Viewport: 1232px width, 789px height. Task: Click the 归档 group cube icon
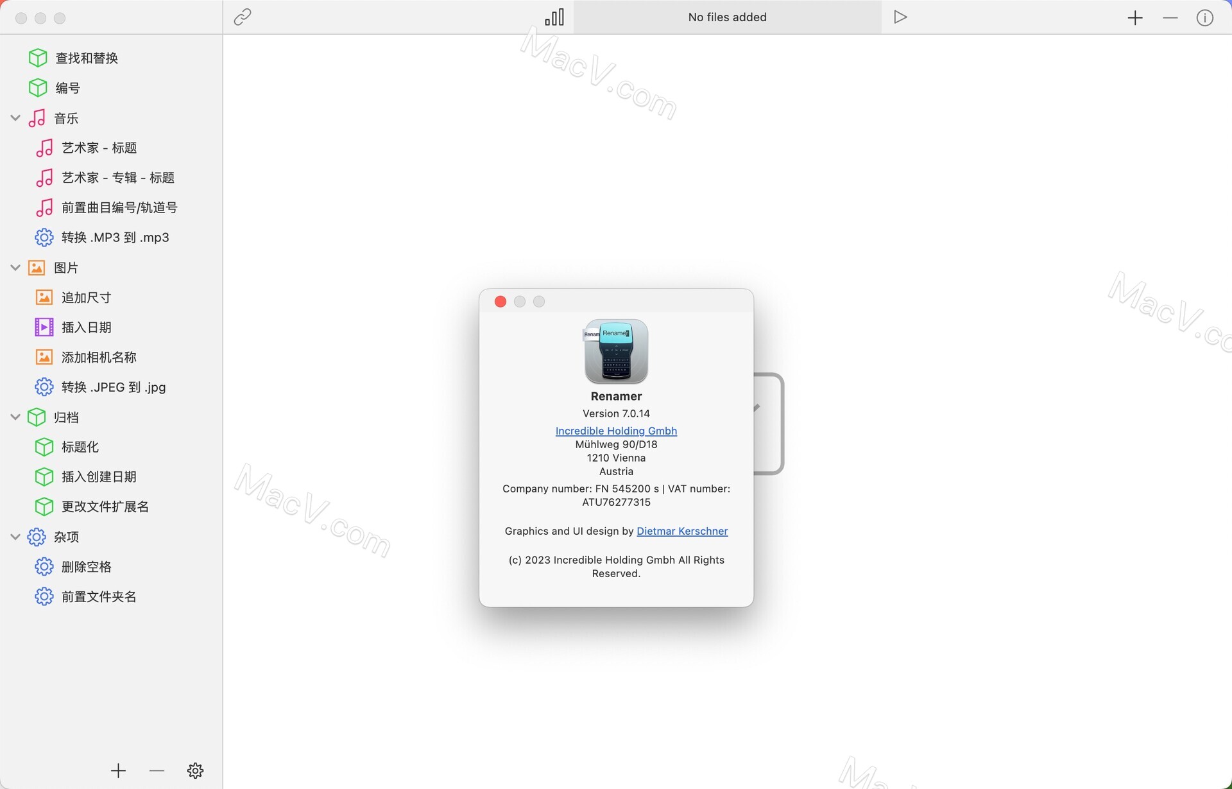click(37, 417)
